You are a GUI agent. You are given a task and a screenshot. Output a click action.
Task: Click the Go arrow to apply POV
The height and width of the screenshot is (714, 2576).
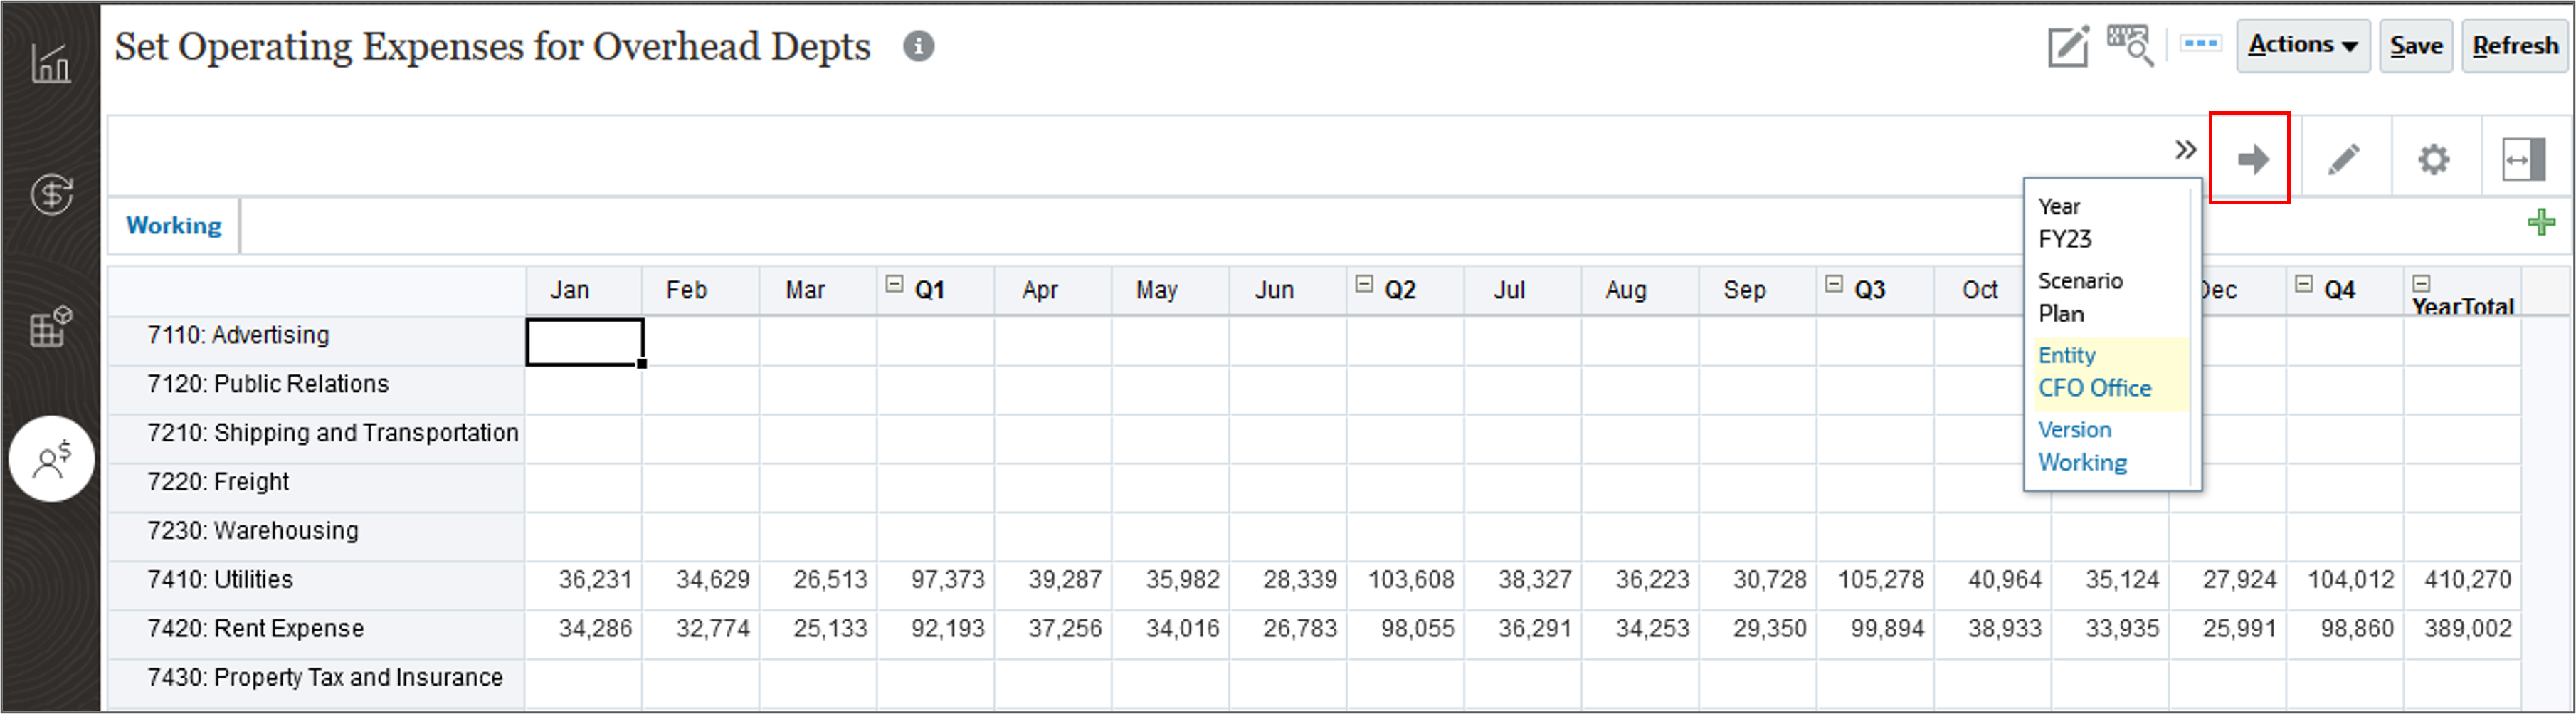2252,157
